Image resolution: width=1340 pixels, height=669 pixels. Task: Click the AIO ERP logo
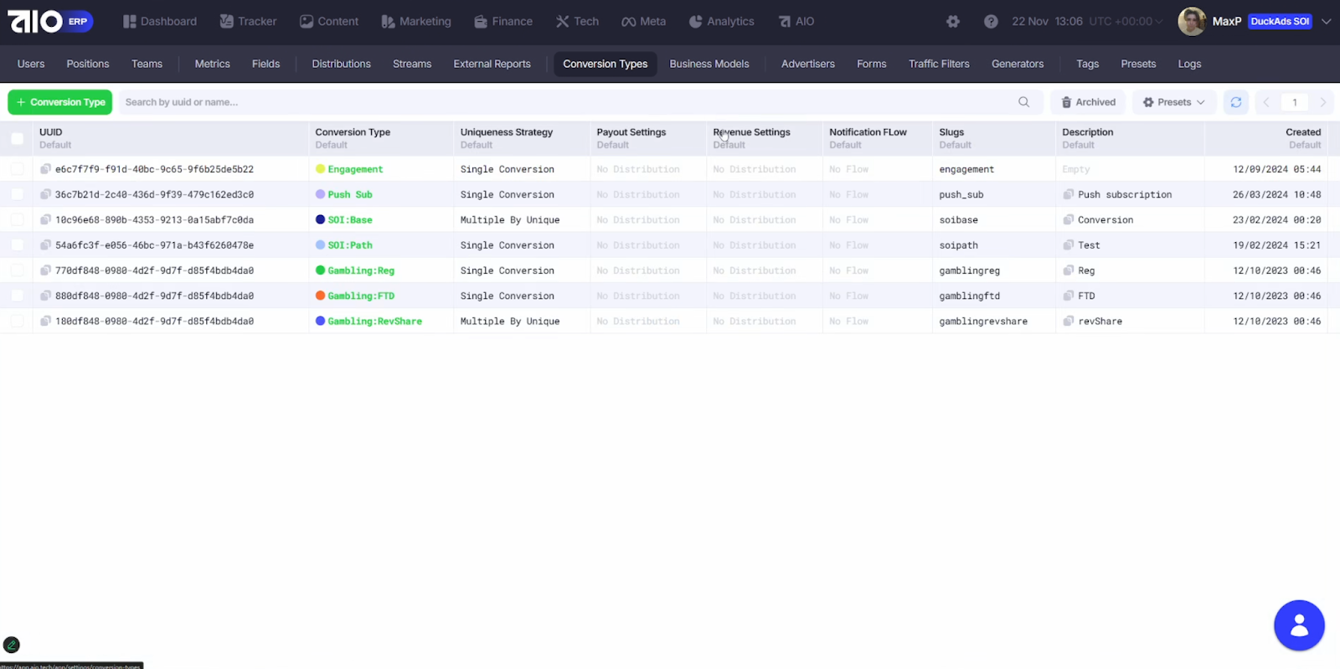[x=49, y=22]
